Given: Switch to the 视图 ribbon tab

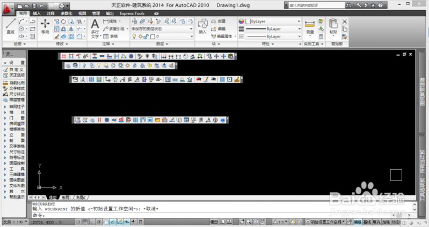Looking at the screenshot, I should click(82, 13).
